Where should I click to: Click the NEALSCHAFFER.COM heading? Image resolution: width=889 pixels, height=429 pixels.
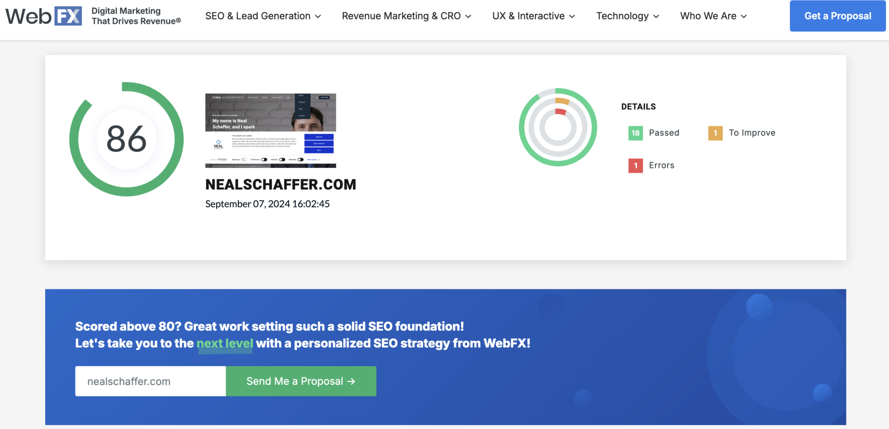pos(280,185)
